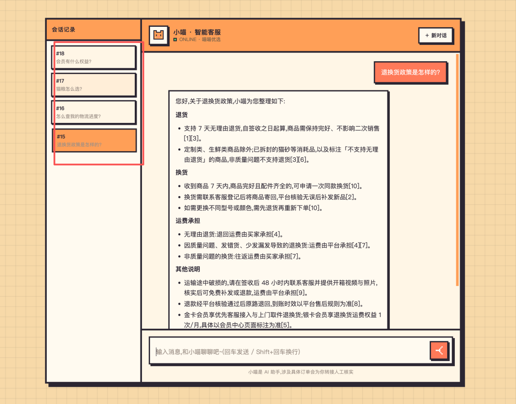Click the orange chat scrollbar thumb

(457, 170)
